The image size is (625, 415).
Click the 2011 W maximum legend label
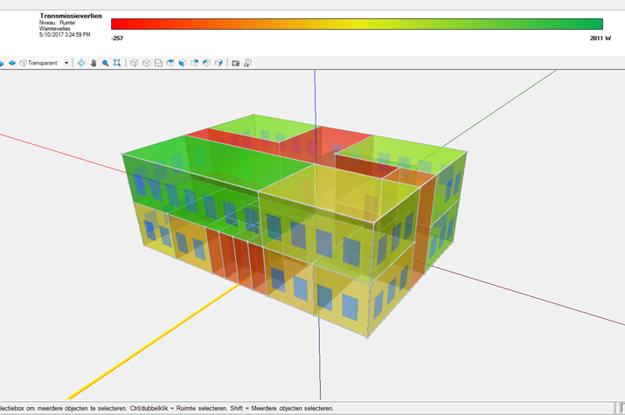601,38
